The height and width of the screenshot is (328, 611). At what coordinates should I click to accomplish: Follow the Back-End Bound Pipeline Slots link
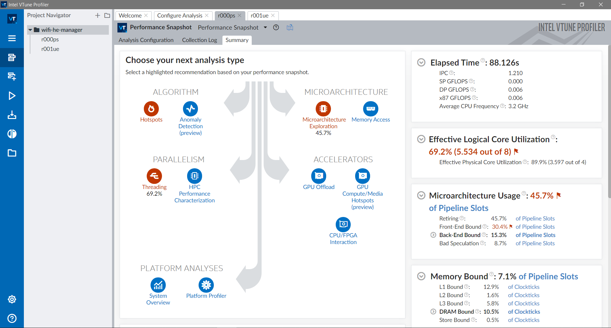pos(535,235)
